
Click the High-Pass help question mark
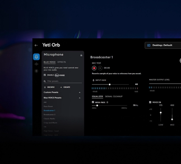[x=107, y=102]
